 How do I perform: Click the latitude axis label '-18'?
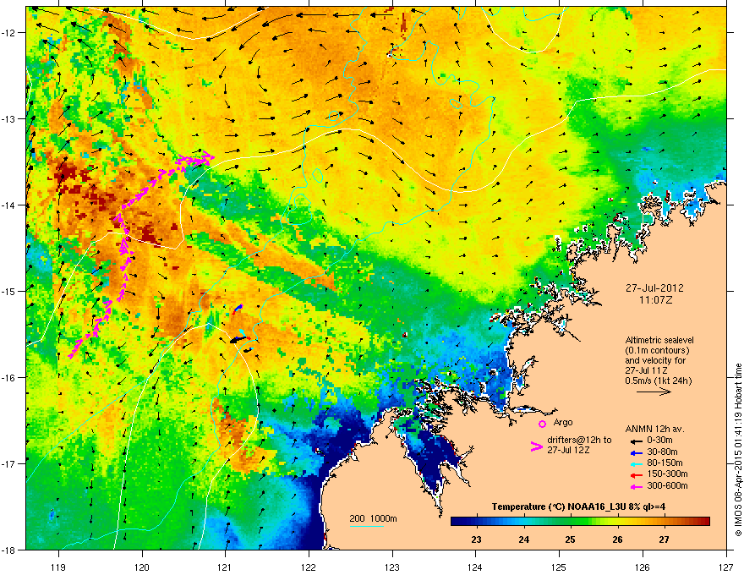pyautogui.click(x=9, y=550)
